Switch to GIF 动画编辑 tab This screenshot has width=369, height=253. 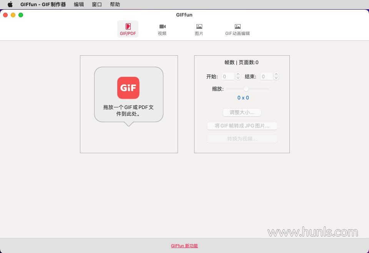238,30
